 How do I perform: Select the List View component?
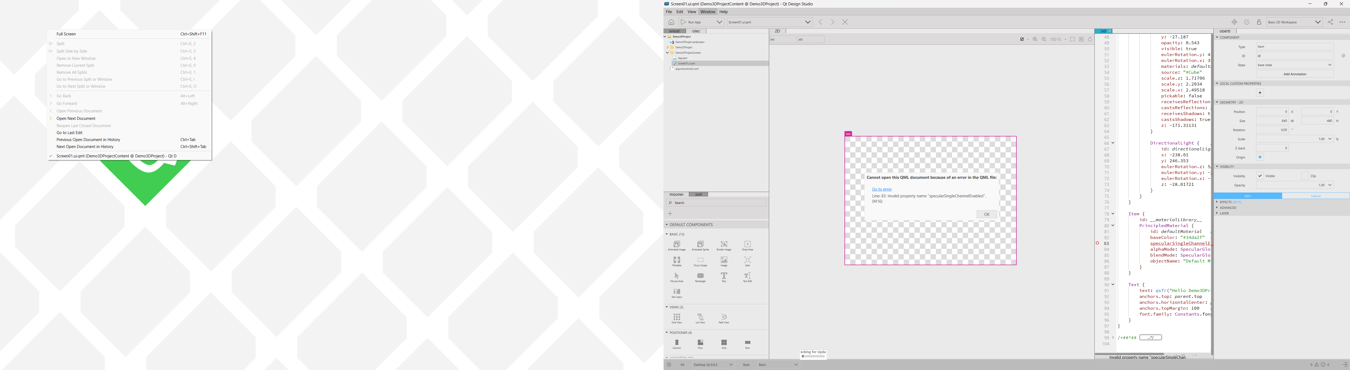click(x=700, y=319)
